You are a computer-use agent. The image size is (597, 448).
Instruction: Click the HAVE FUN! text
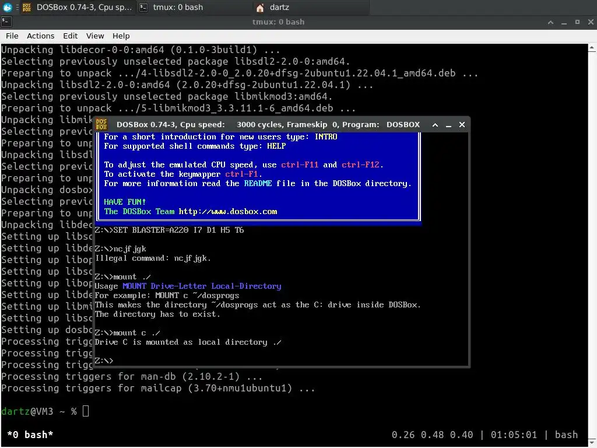coord(125,202)
